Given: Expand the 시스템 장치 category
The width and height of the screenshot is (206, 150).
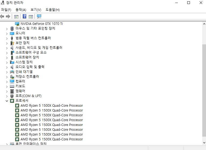Looking at the screenshot, I should [x=7, y=62].
